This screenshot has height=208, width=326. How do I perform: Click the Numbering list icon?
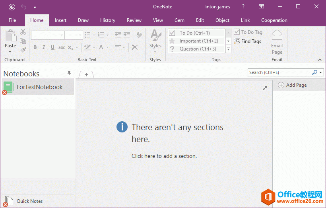[x=101, y=35]
